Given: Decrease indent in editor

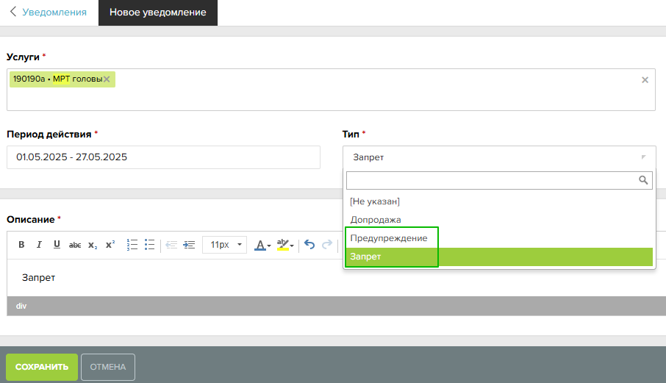Looking at the screenshot, I should [x=171, y=245].
